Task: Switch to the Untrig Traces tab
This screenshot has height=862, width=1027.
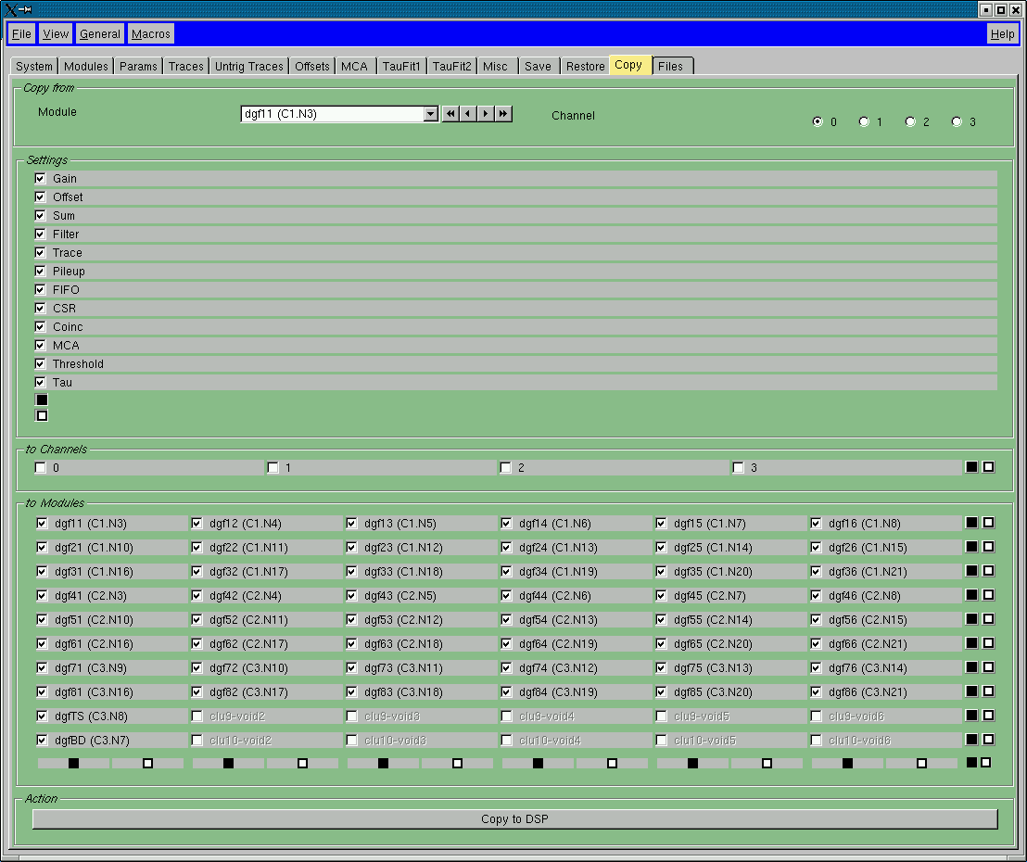Action: tap(249, 66)
